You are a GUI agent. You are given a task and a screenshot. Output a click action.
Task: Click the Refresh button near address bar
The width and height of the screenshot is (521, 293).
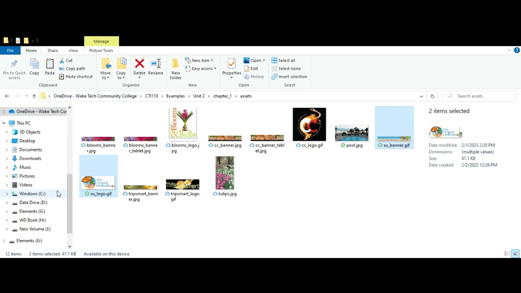point(432,96)
